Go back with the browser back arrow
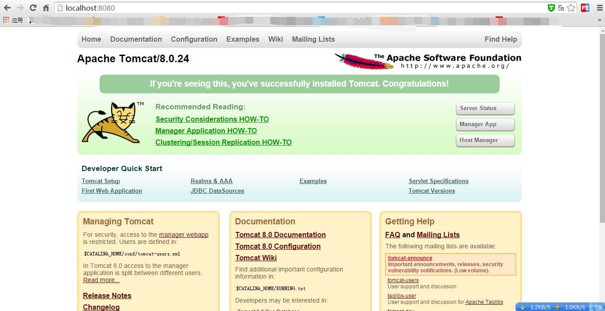605x311 pixels. click(x=7, y=8)
